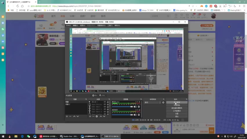The image size is (247, 139).
Task: Lock the first media source row
Action: pyautogui.click(x=108, y=102)
